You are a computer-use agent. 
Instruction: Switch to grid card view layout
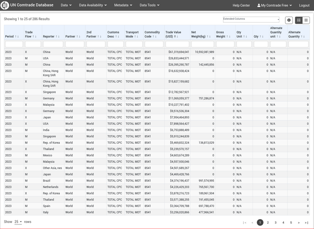(306, 20)
